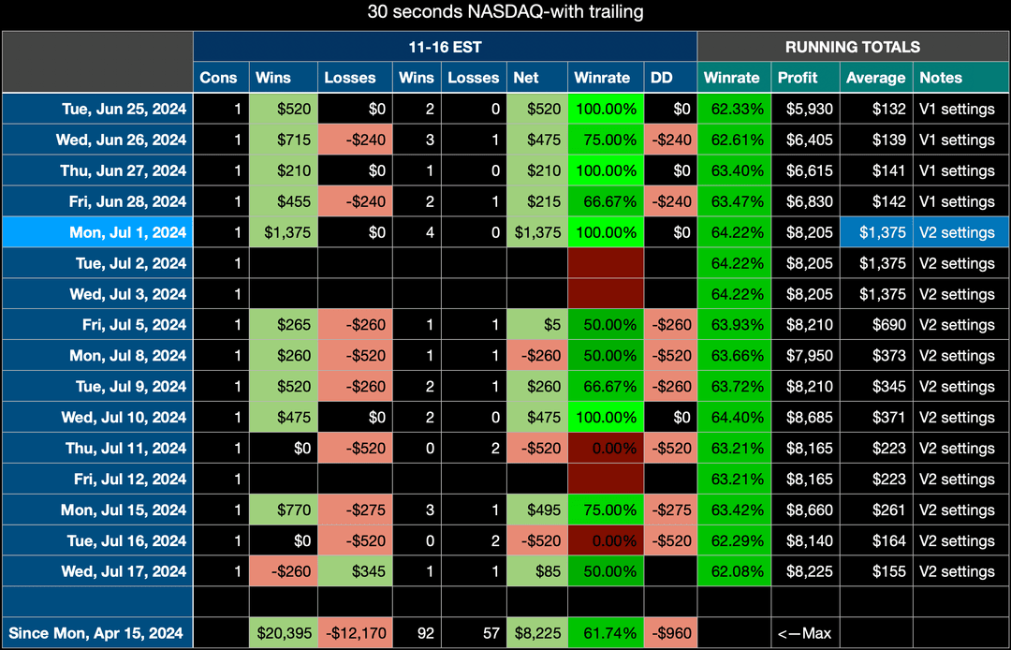Click the "<—Max" note cell
Image resolution: width=1011 pixels, height=650 pixels.
pos(805,633)
